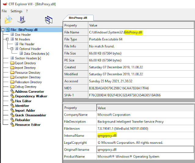The height and width of the screenshot is (163, 195).
Task: Select the OriginalFilename value field qmgrprxy.dll
Action: coord(145,150)
